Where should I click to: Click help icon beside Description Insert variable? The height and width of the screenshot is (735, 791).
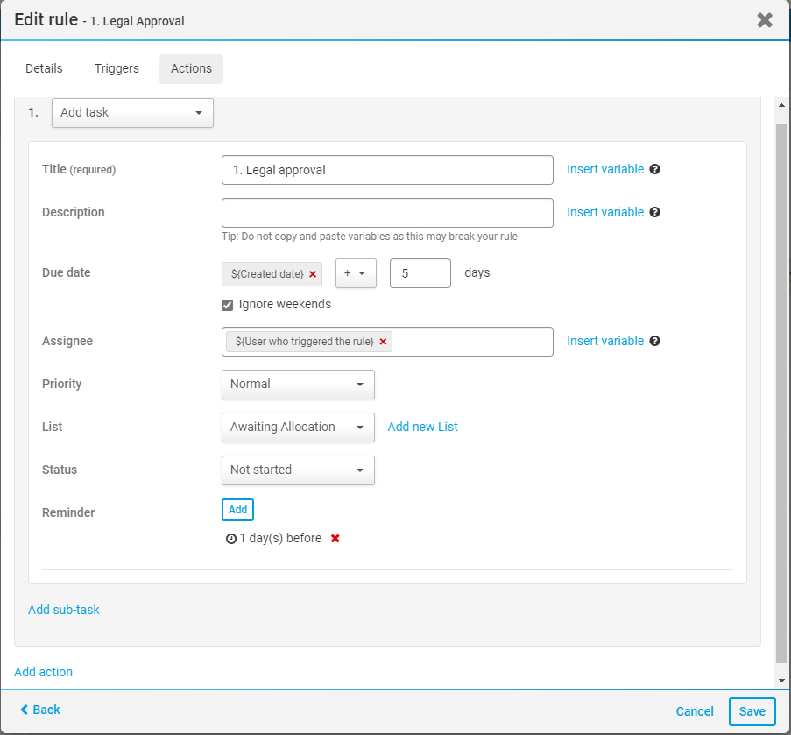pyautogui.click(x=654, y=212)
